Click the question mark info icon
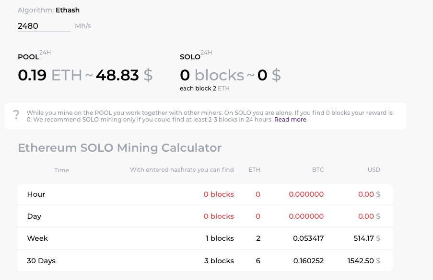This screenshot has width=433, height=280. pyautogui.click(x=16, y=115)
